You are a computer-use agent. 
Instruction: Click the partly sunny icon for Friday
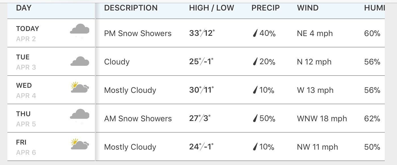tap(80, 144)
